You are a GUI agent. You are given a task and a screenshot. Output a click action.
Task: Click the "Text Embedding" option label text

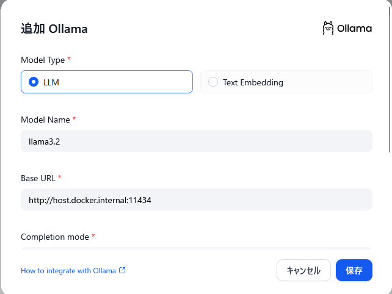pos(253,82)
